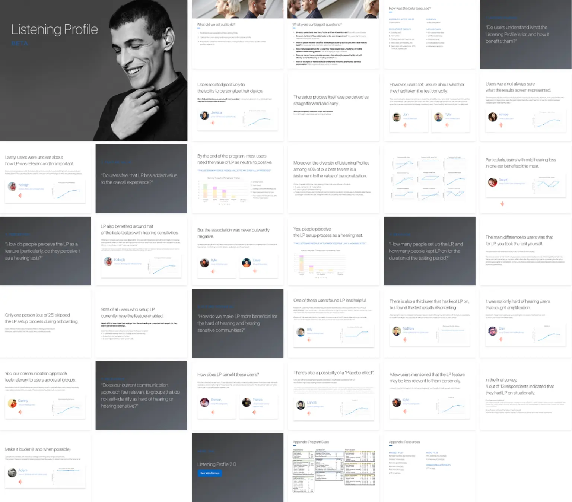This screenshot has height=502, width=572.
Task: Select the Appendix: Resources slide
Action: pyautogui.click(x=429, y=468)
